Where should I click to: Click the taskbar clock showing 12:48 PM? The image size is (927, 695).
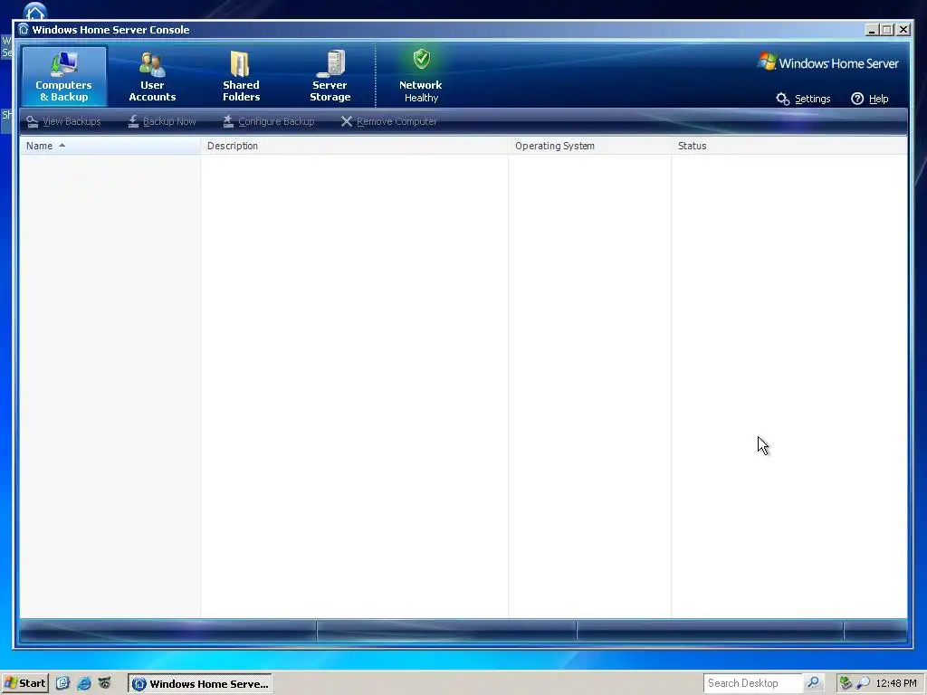pos(896,683)
